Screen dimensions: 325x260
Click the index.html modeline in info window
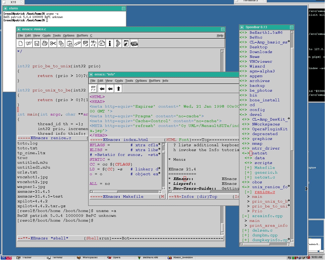[164, 140]
